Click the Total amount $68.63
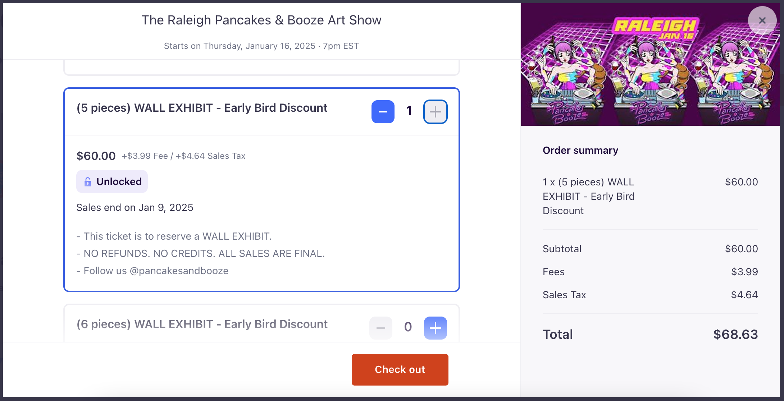The width and height of the screenshot is (784, 401). tap(735, 335)
